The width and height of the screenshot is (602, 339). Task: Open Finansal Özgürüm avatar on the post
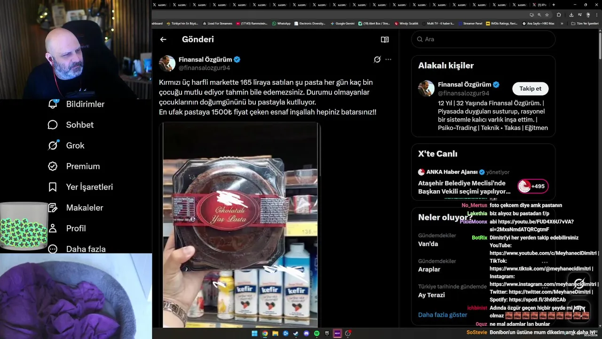pyautogui.click(x=167, y=64)
